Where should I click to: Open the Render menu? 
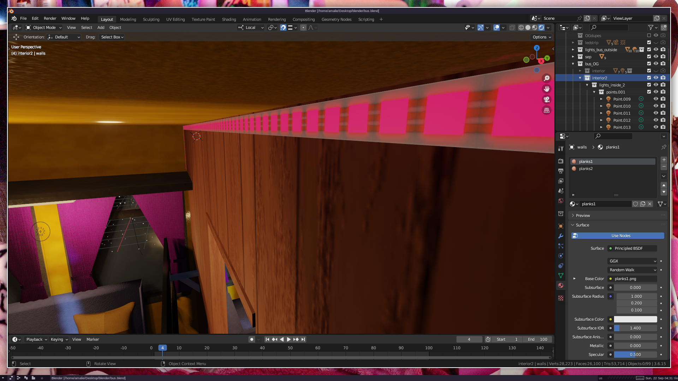pos(50,18)
